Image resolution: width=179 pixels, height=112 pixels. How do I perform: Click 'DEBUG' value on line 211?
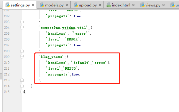pyautogui.click(x=70, y=68)
